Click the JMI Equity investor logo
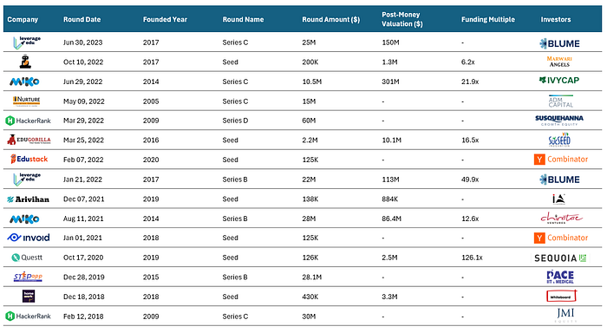 click(x=565, y=315)
